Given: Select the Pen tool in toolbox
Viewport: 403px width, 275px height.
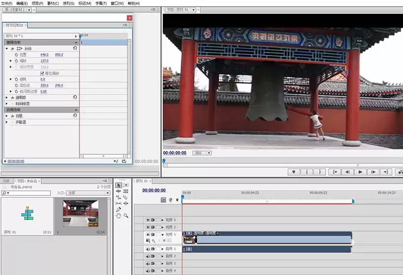Looking at the screenshot, I should pyautogui.click(x=118, y=210).
